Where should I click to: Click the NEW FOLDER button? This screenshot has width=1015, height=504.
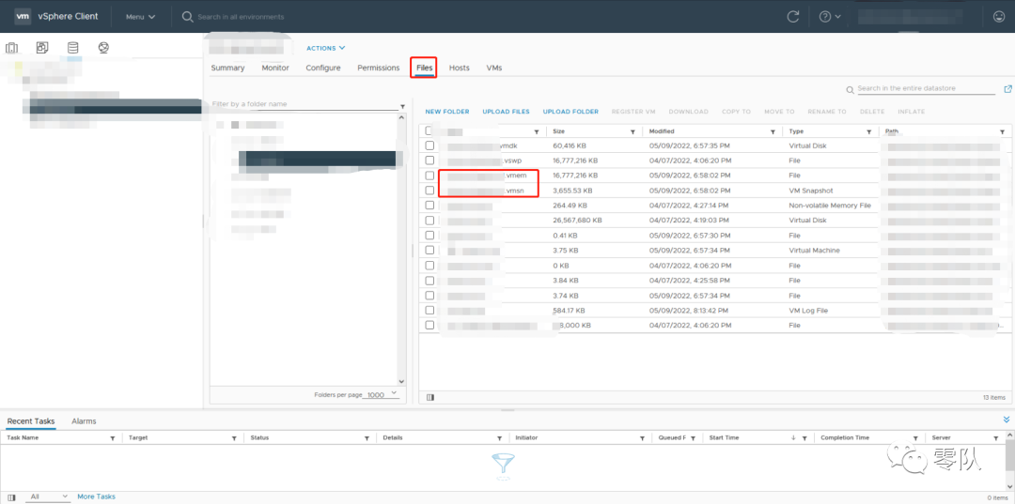pyautogui.click(x=447, y=112)
